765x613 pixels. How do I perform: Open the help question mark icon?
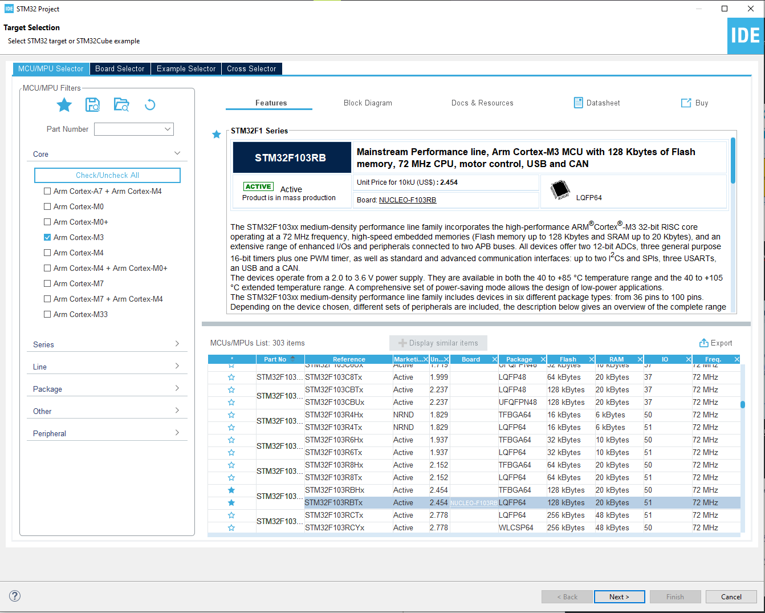pyautogui.click(x=15, y=596)
